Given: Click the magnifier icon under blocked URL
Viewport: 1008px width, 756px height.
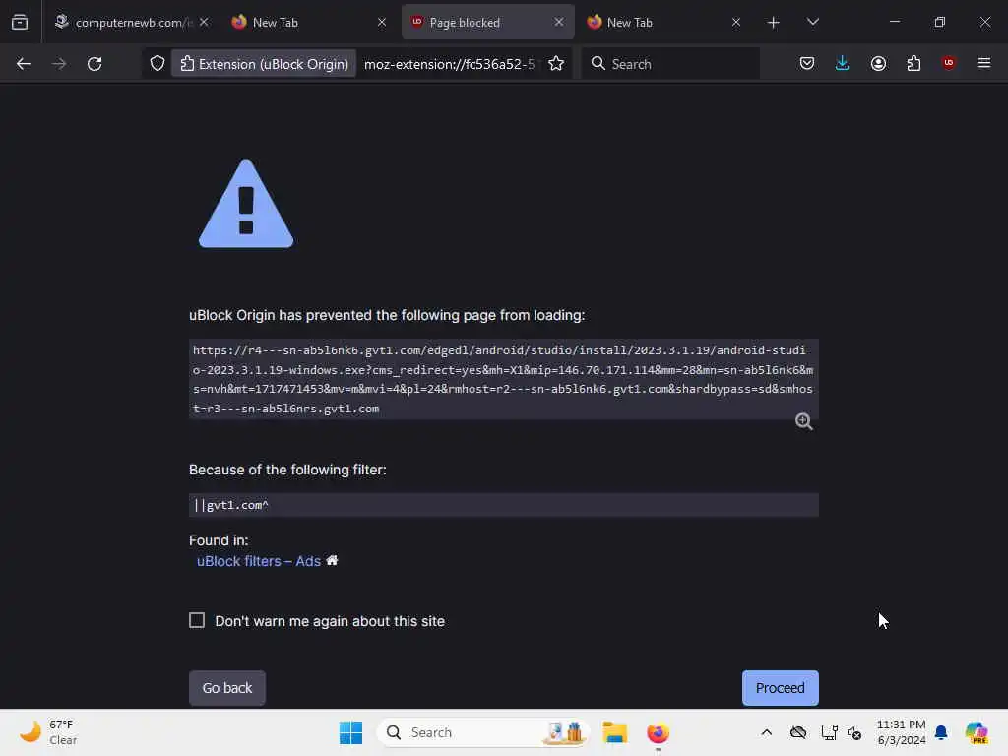Looking at the screenshot, I should [803, 421].
